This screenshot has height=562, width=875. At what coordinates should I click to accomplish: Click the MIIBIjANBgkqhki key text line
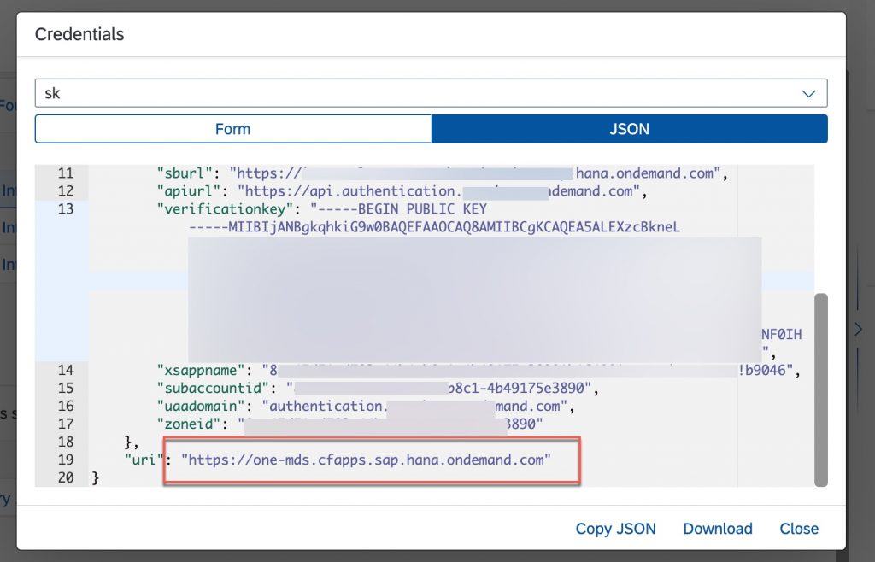(434, 227)
